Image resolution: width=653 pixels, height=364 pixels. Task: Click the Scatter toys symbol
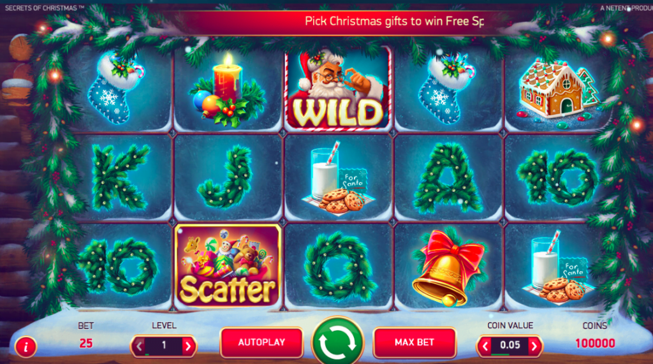tap(228, 266)
